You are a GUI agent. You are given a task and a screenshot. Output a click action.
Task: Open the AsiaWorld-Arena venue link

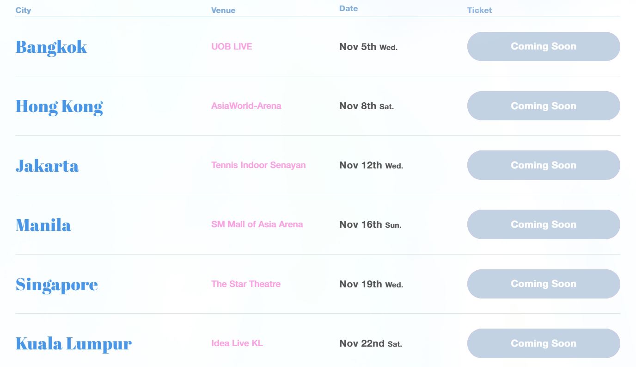(246, 106)
